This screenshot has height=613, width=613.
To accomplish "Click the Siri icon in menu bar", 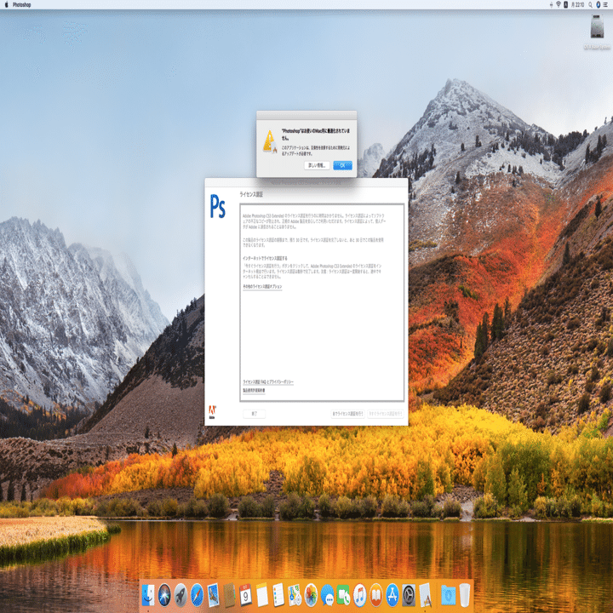I will 598,5.
